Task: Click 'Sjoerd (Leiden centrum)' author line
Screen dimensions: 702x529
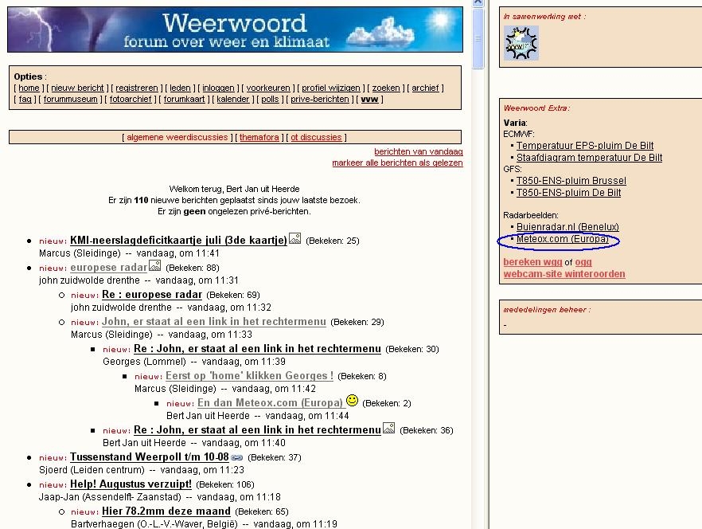Action: 92,470
